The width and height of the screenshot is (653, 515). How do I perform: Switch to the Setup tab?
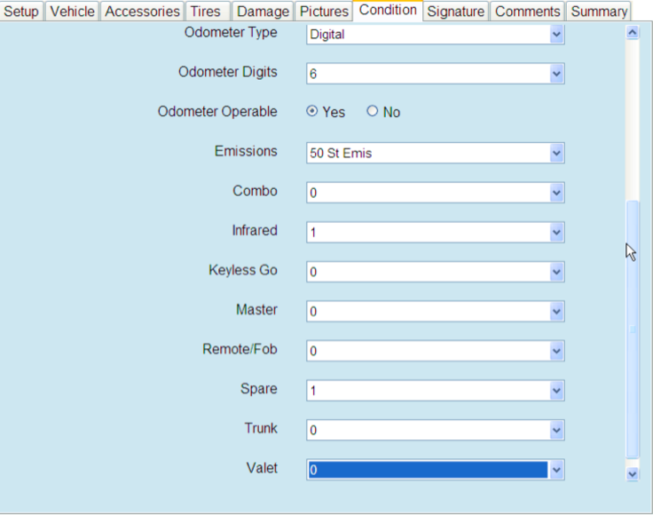coord(21,12)
